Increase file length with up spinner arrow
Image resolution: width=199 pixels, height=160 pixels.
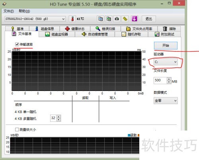tap(169, 79)
